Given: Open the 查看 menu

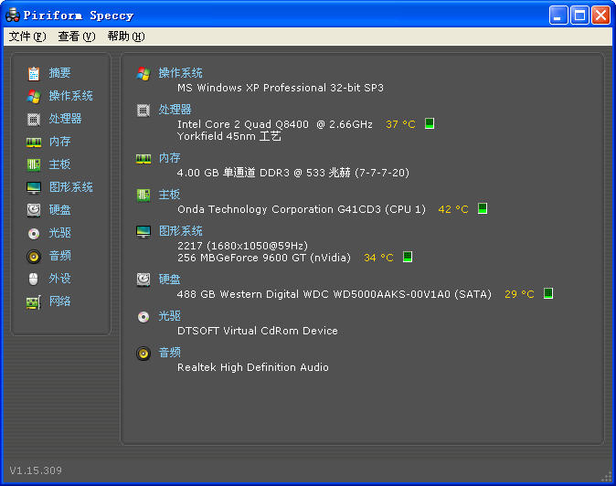Looking at the screenshot, I should [x=76, y=37].
